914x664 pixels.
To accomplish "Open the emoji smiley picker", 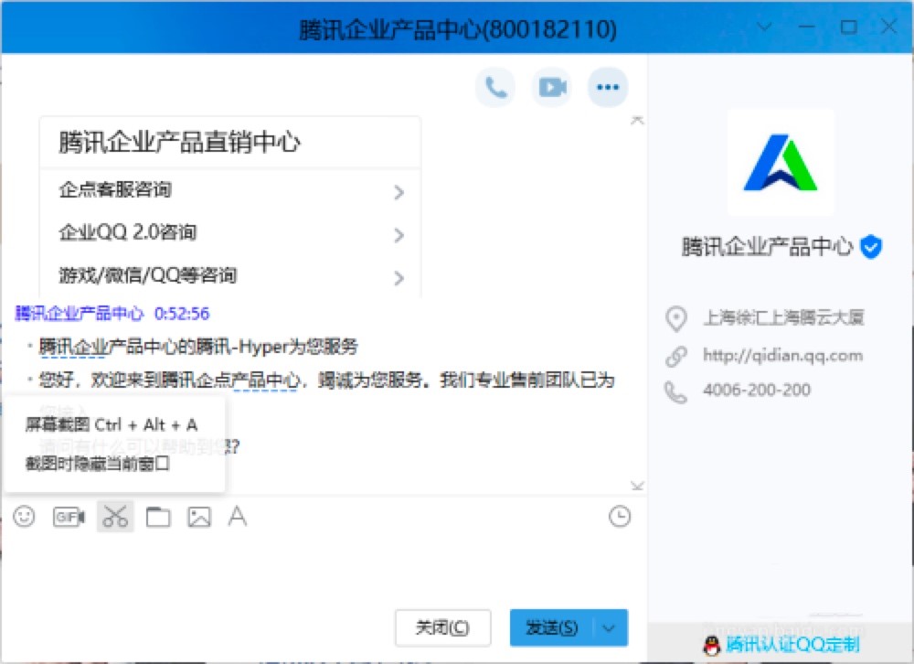I will tap(24, 517).
